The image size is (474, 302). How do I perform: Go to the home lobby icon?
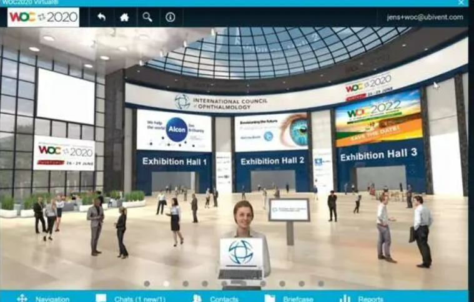tap(124, 17)
